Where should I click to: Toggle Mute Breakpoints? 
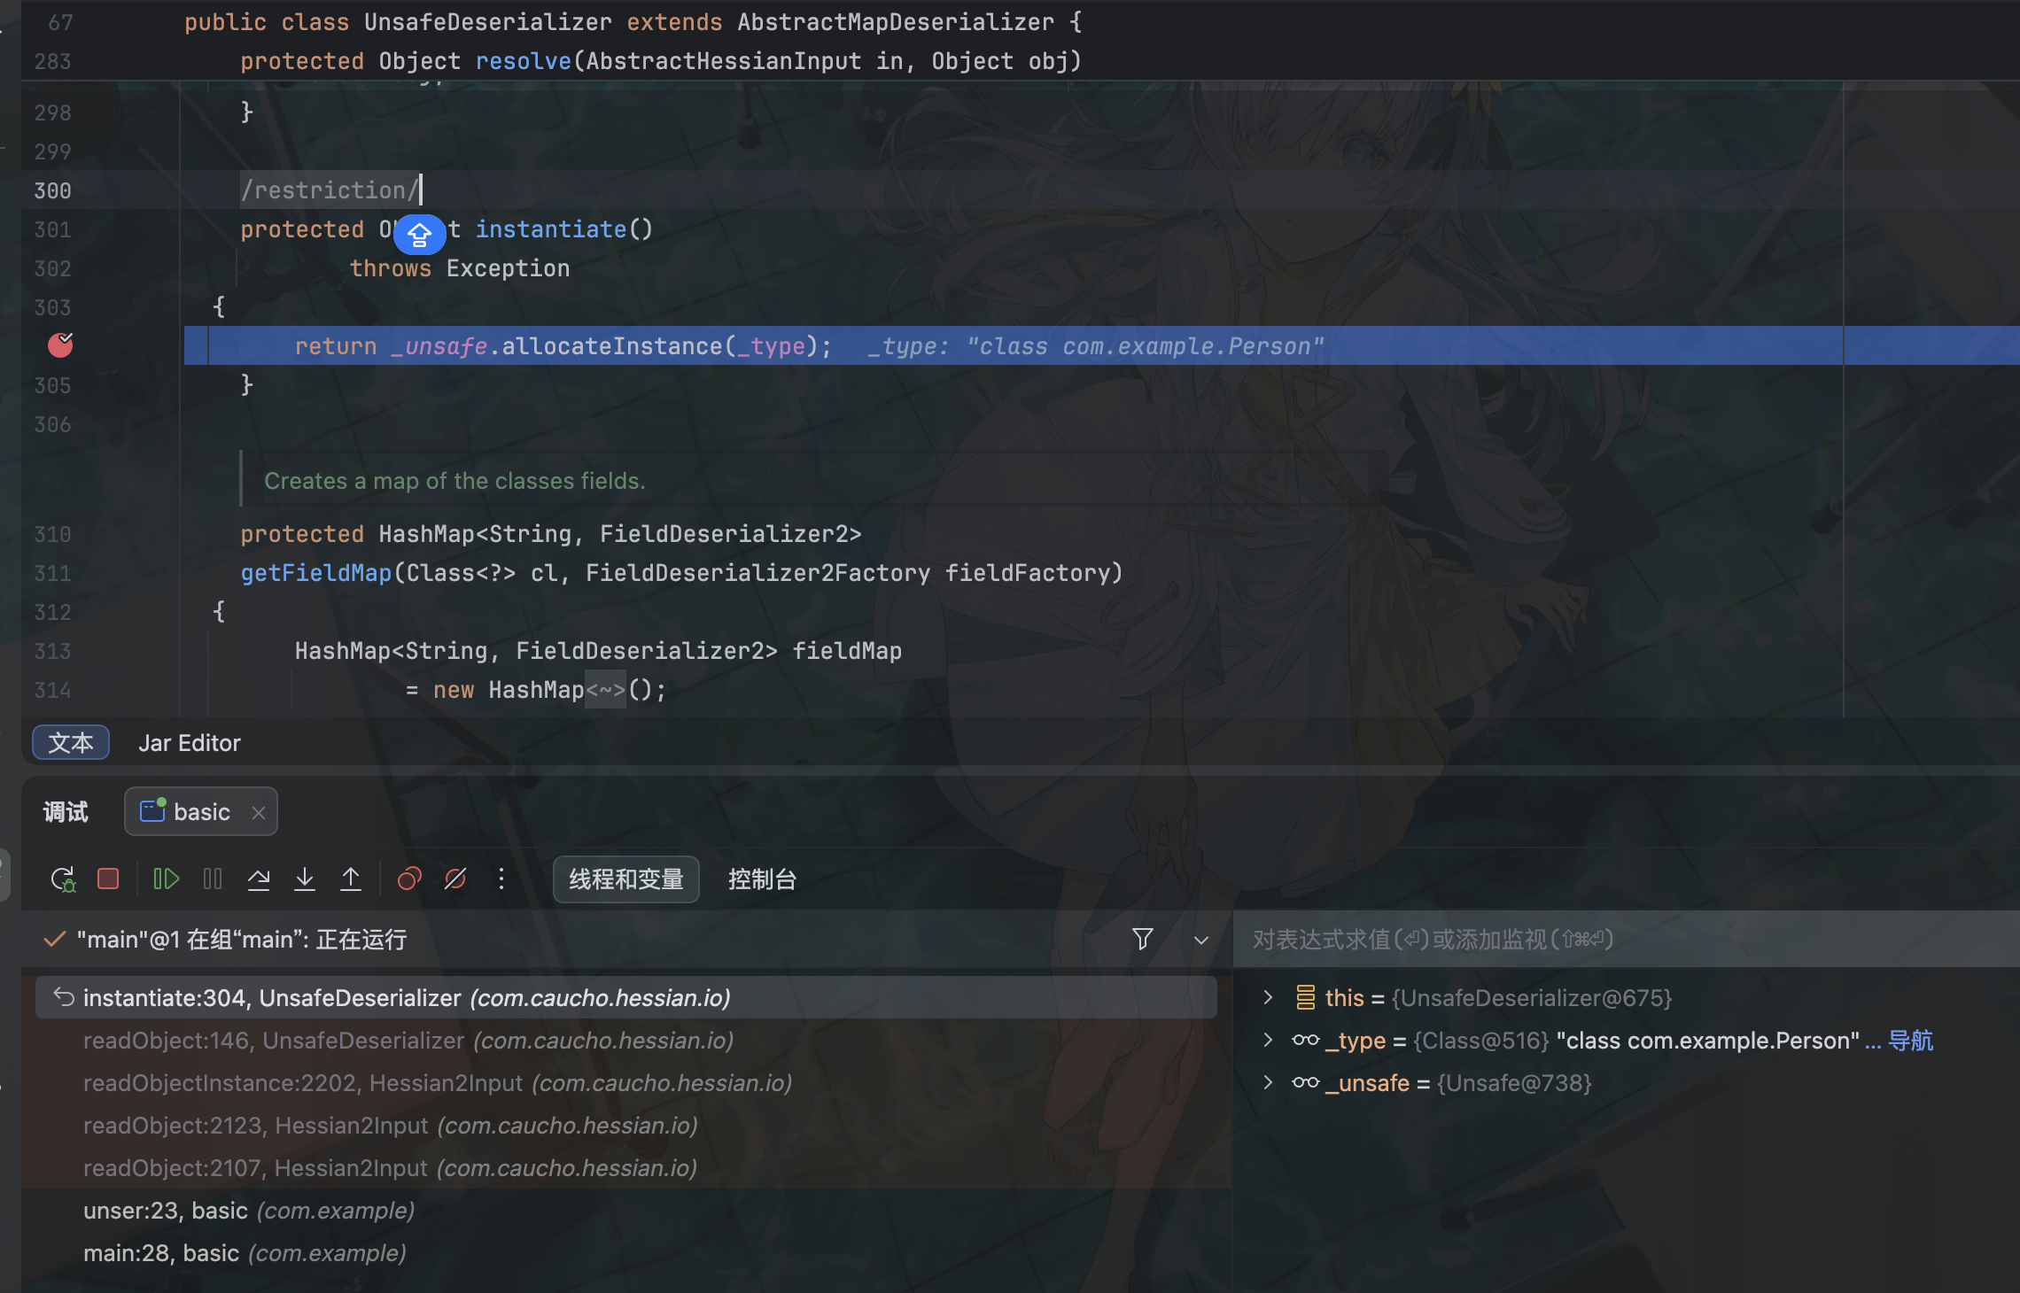pos(455,879)
